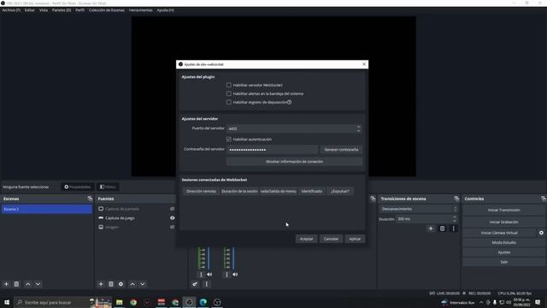Open Microsoft Edge from the taskbar
The width and height of the screenshot is (547, 308).
pos(203,302)
